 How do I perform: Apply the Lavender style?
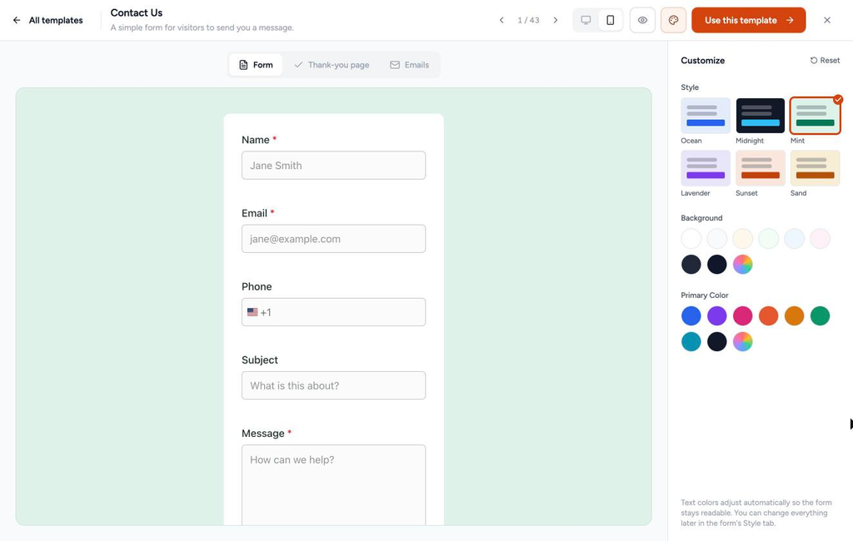click(706, 168)
